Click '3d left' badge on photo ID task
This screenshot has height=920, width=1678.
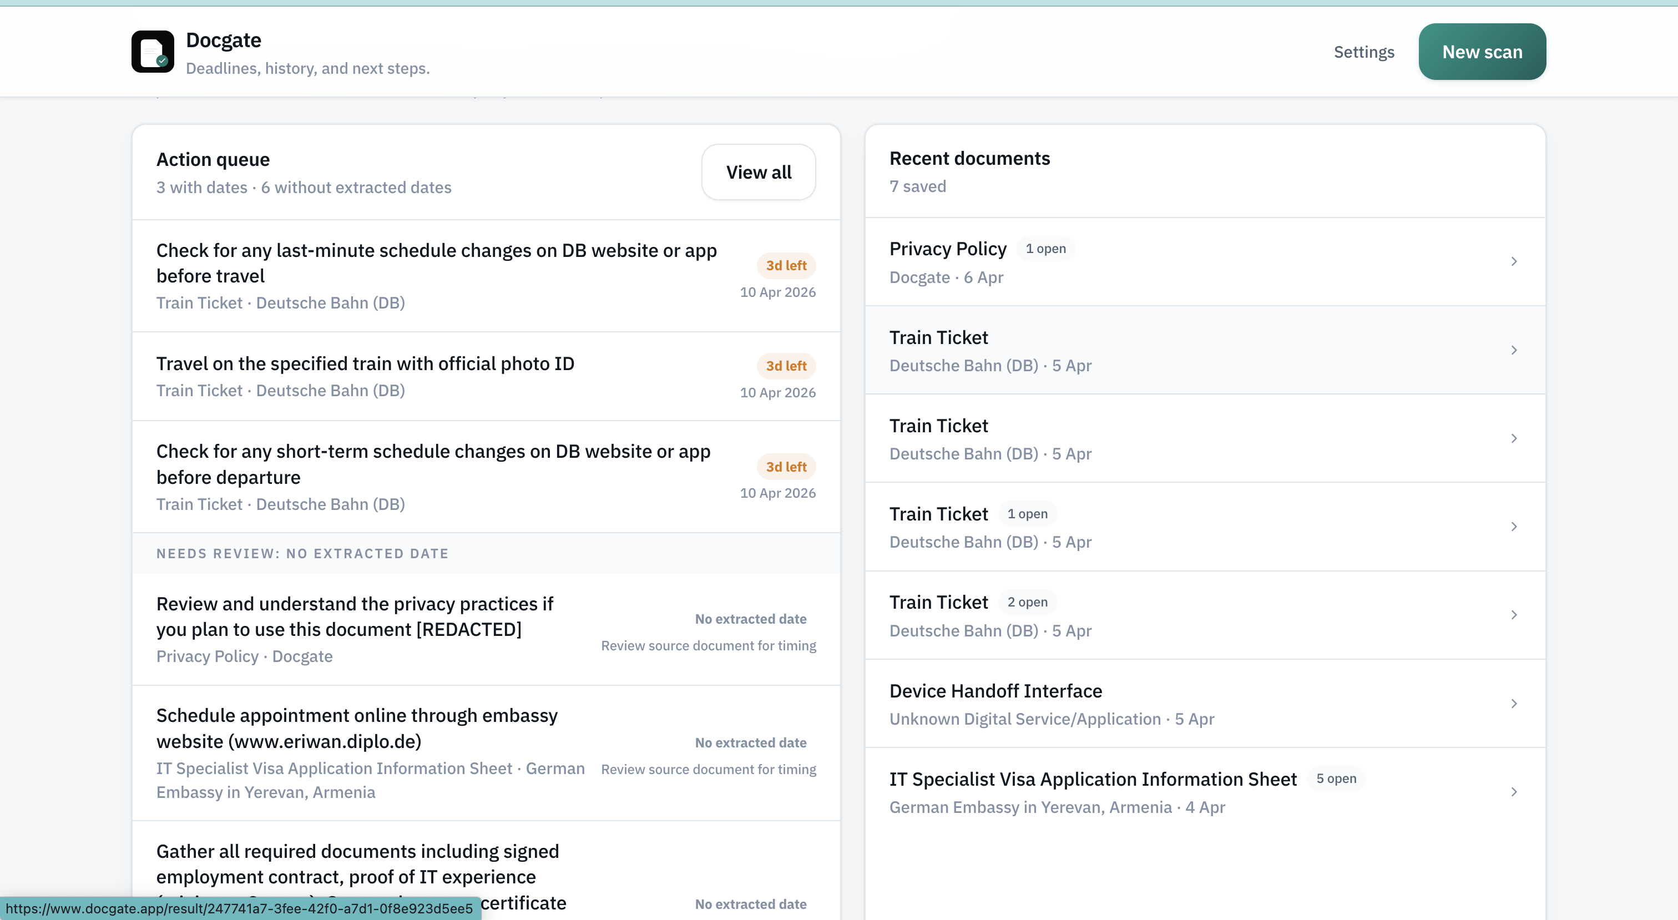(786, 366)
